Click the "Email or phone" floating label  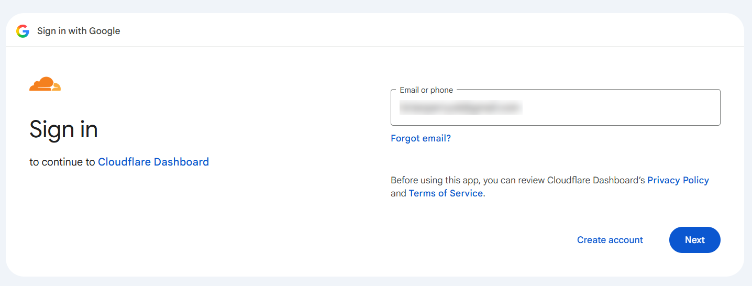pos(426,90)
